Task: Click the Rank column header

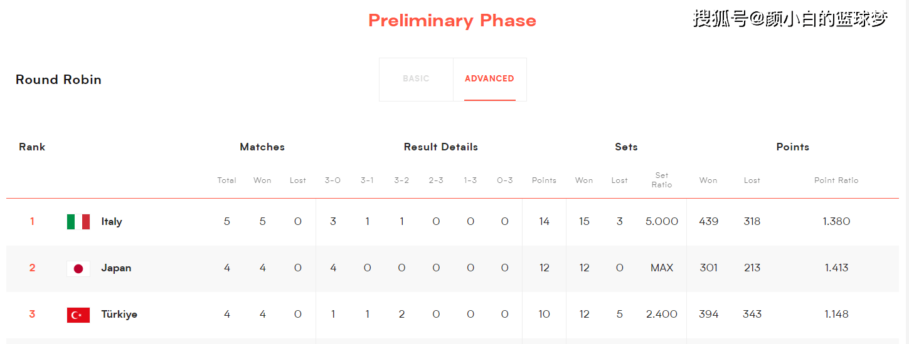Action: click(32, 147)
